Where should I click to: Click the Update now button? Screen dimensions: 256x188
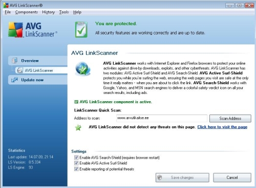point(38,80)
